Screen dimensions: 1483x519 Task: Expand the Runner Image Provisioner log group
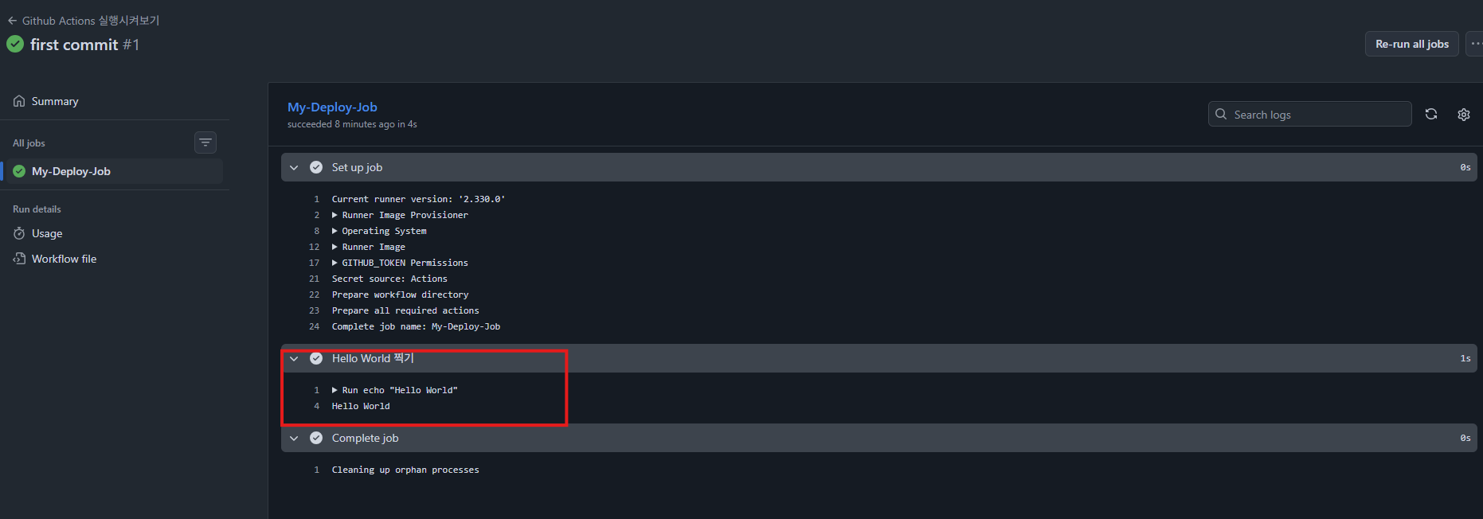(335, 215)
